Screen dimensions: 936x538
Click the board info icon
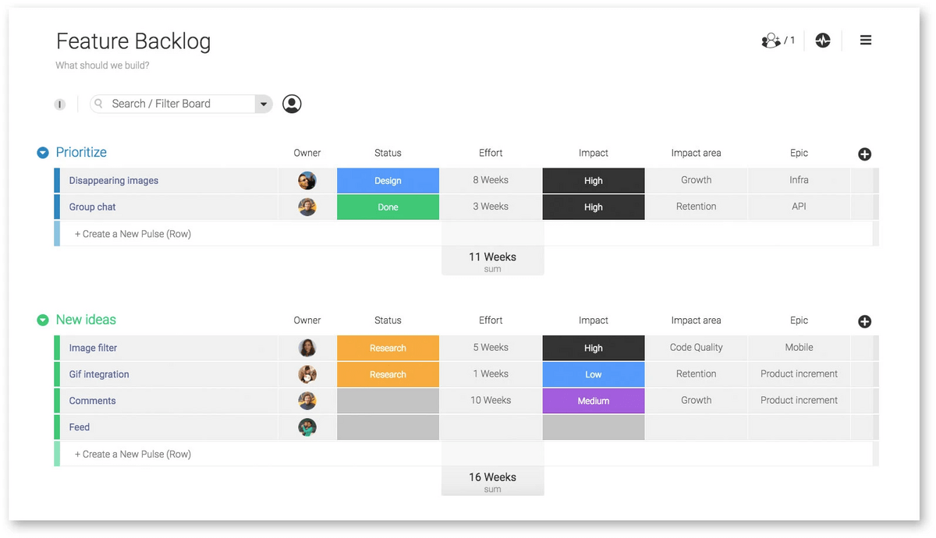click(60, 104)
